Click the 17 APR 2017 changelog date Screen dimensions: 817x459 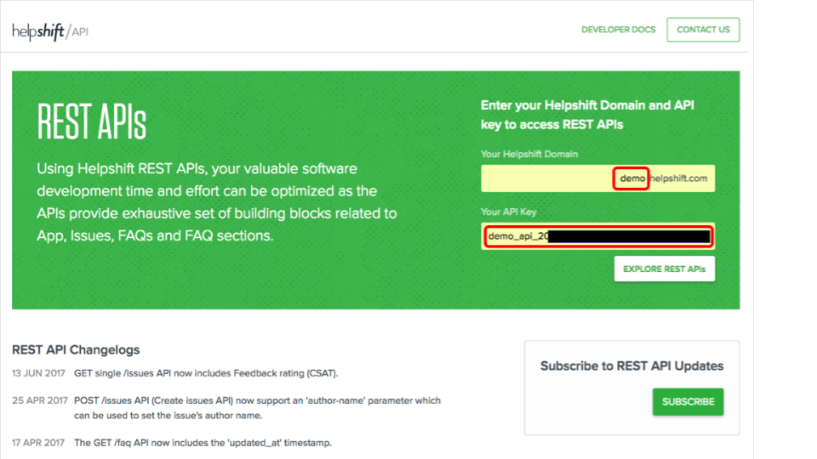(x=39, y=443)
